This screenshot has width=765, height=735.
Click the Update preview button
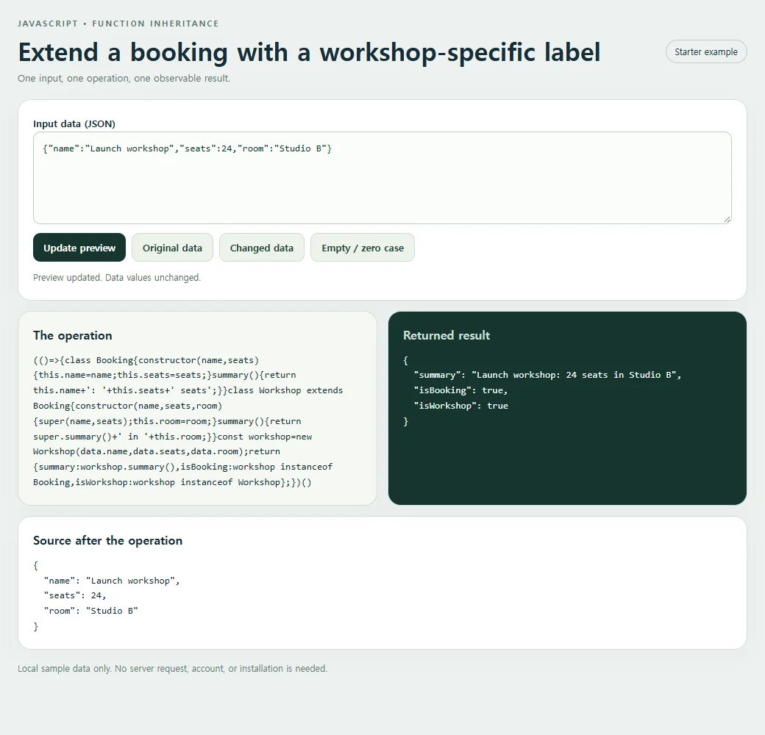[79, 248]
